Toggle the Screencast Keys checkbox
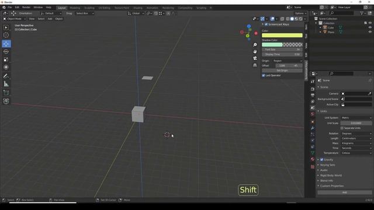 266,24
